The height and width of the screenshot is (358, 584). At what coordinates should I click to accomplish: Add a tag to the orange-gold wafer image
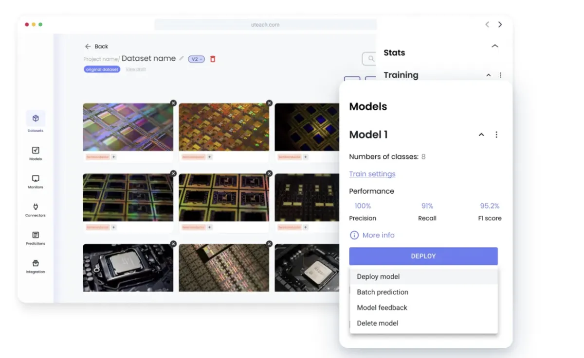(x=210, y=157)
